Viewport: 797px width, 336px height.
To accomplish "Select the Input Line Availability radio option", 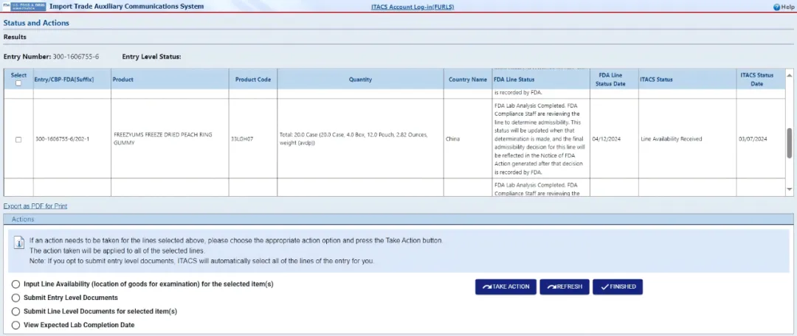I will click(16, 284).
